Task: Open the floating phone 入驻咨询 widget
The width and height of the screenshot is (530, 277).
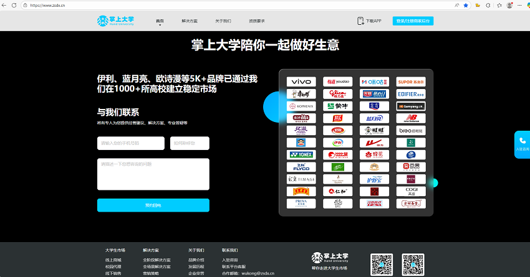Action: (522, 144)
